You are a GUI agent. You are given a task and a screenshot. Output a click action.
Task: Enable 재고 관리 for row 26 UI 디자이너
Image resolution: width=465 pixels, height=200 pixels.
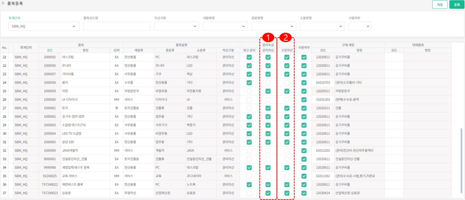click(x=249, y=100)
